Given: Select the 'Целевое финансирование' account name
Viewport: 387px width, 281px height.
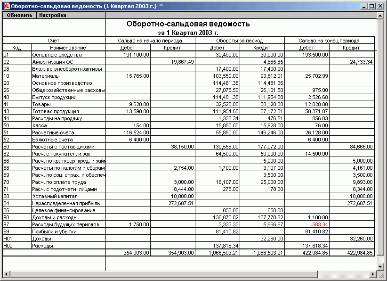Looking at the screenshot, I should click(64, 211).
